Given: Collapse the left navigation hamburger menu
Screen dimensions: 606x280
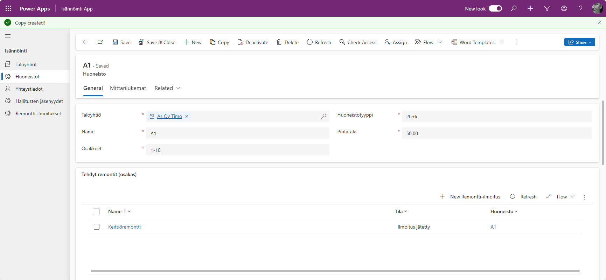Looking at the screenshot, I should tap(8, 36).
